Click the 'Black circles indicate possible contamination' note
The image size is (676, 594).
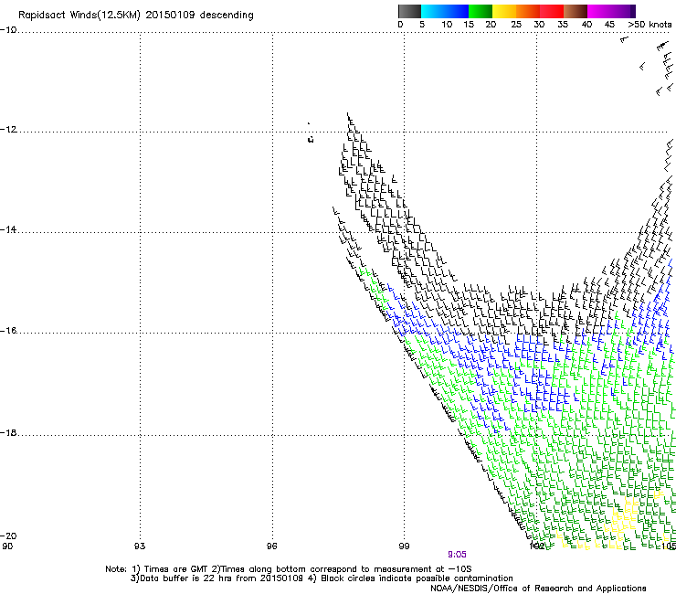click(x=417, y=578)
